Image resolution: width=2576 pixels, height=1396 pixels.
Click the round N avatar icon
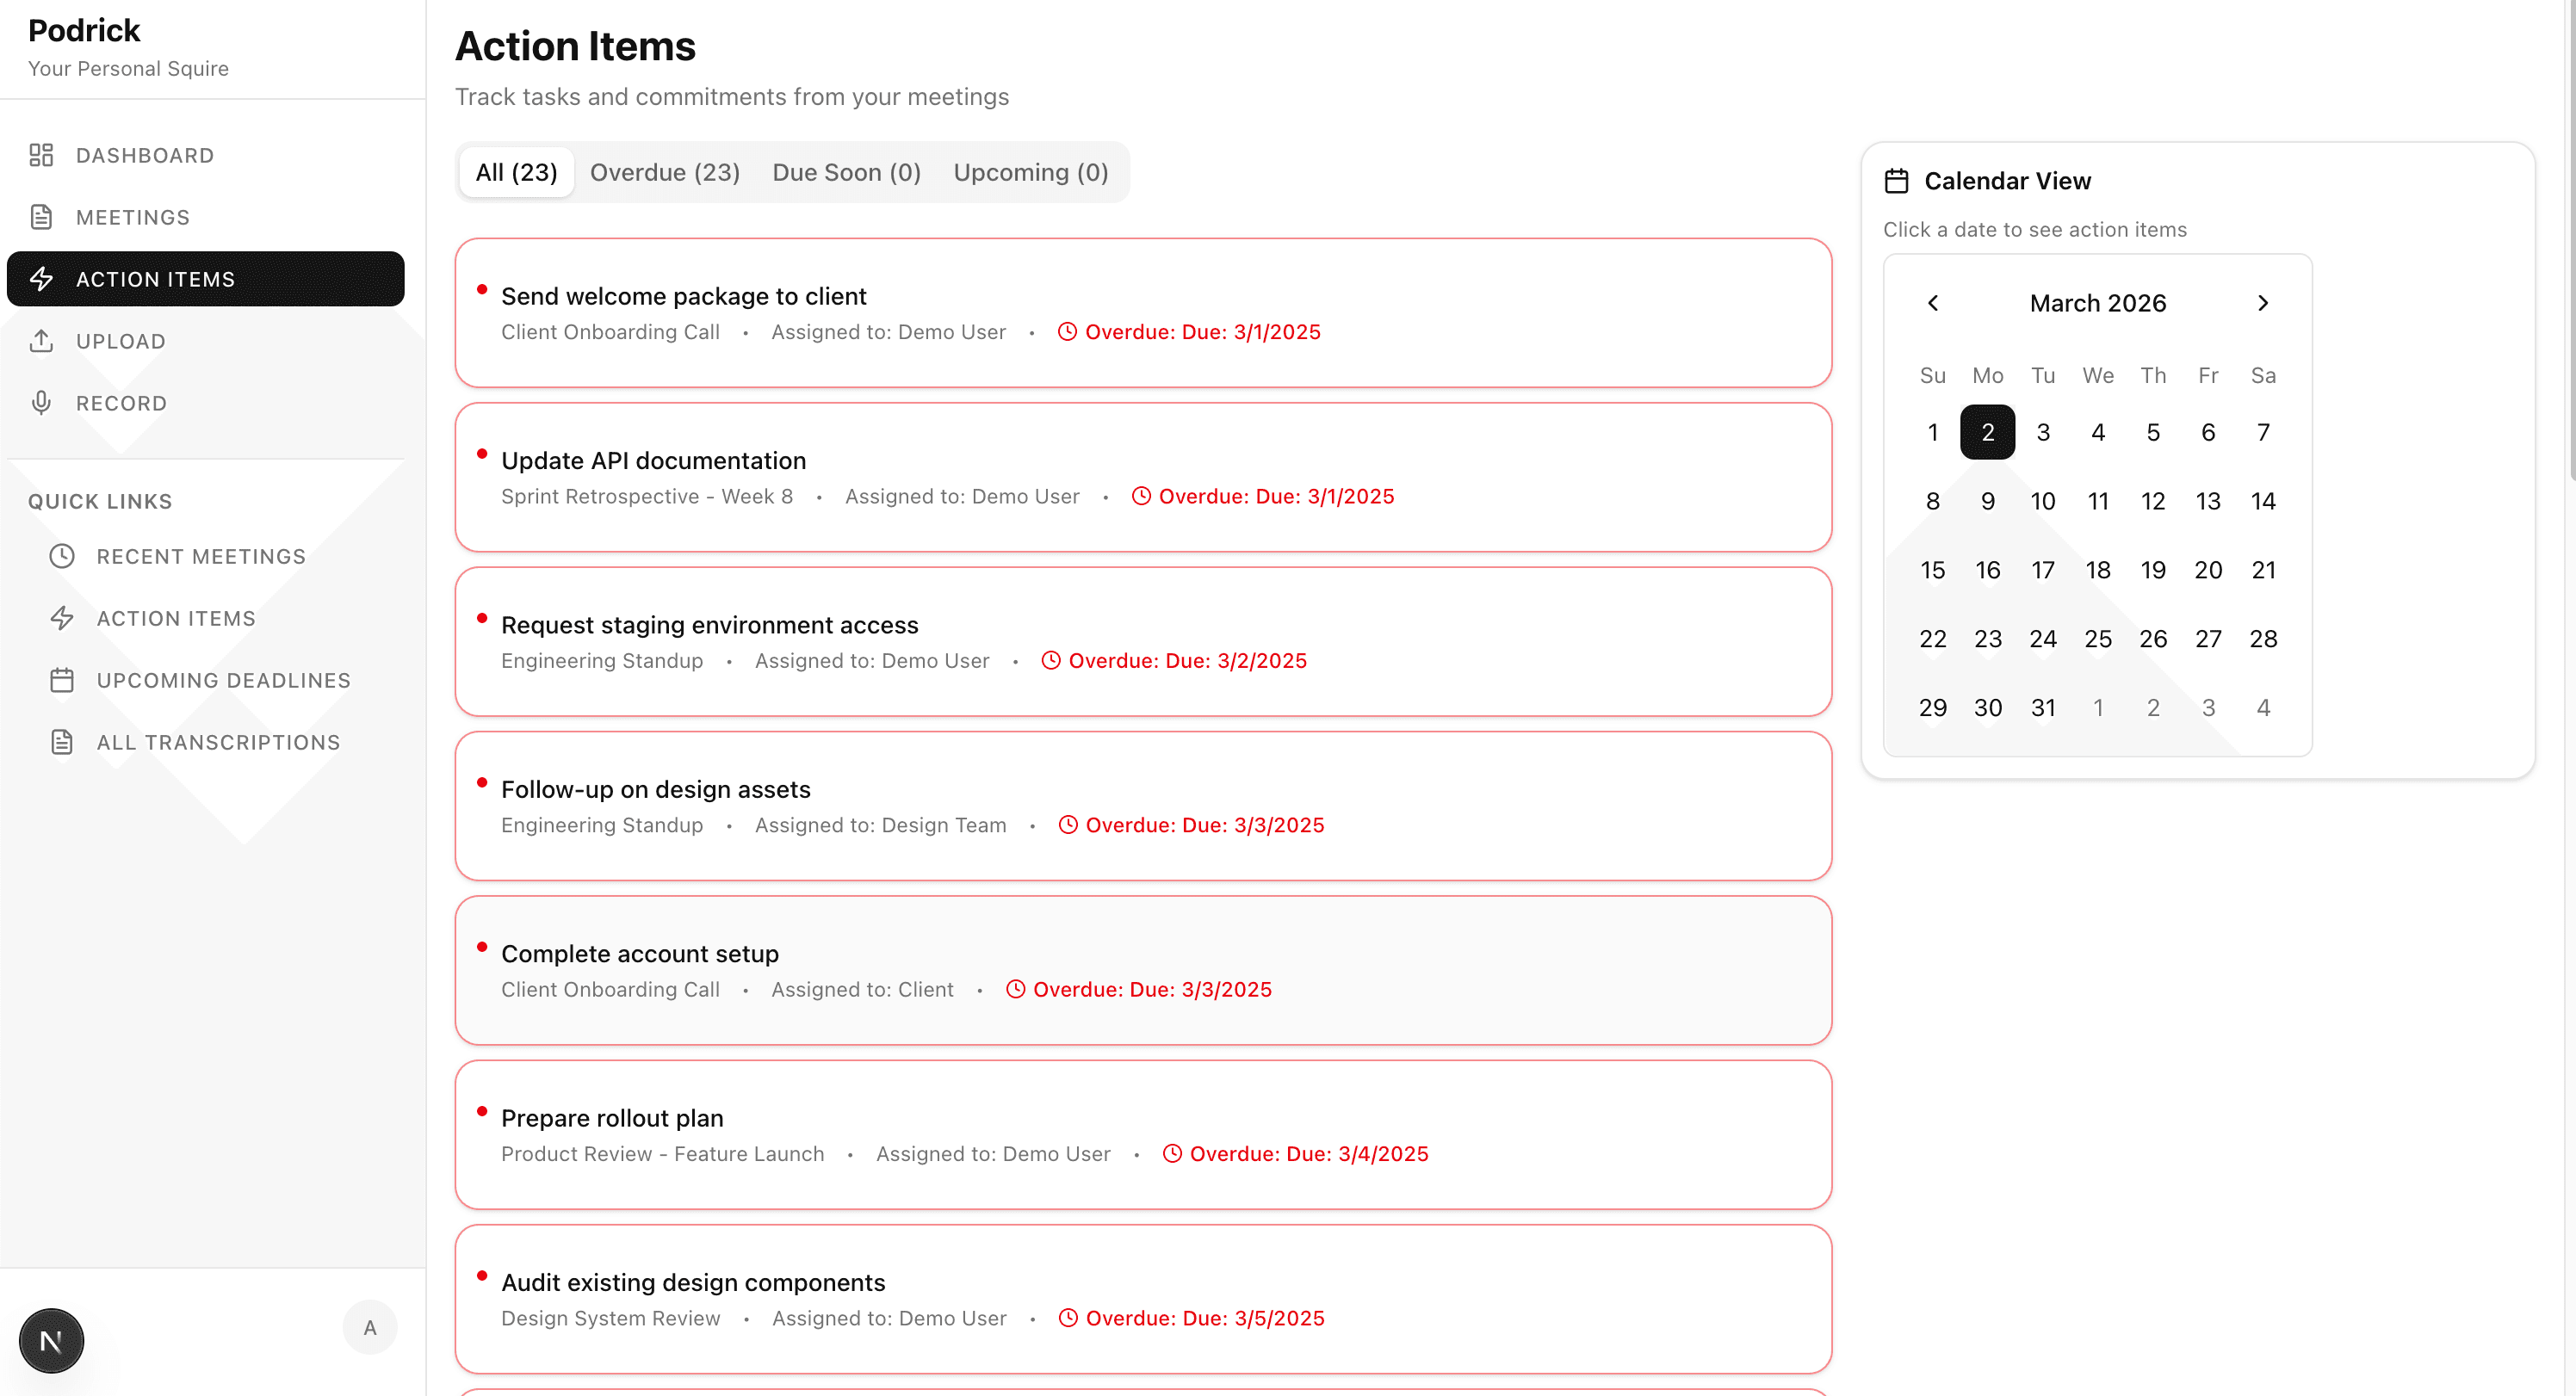click(x=51, y=1340)
